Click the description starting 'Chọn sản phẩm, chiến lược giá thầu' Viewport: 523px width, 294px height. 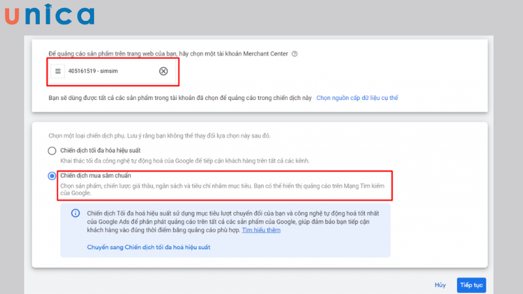point(222,189)
